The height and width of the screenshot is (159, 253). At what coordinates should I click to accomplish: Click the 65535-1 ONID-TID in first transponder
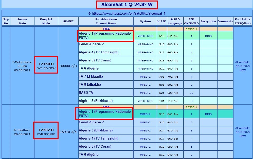coord(191,29)
